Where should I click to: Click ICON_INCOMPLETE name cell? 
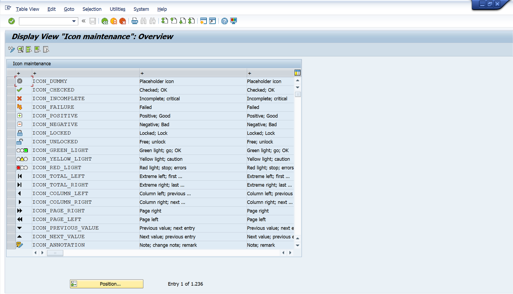coord(86,99)
